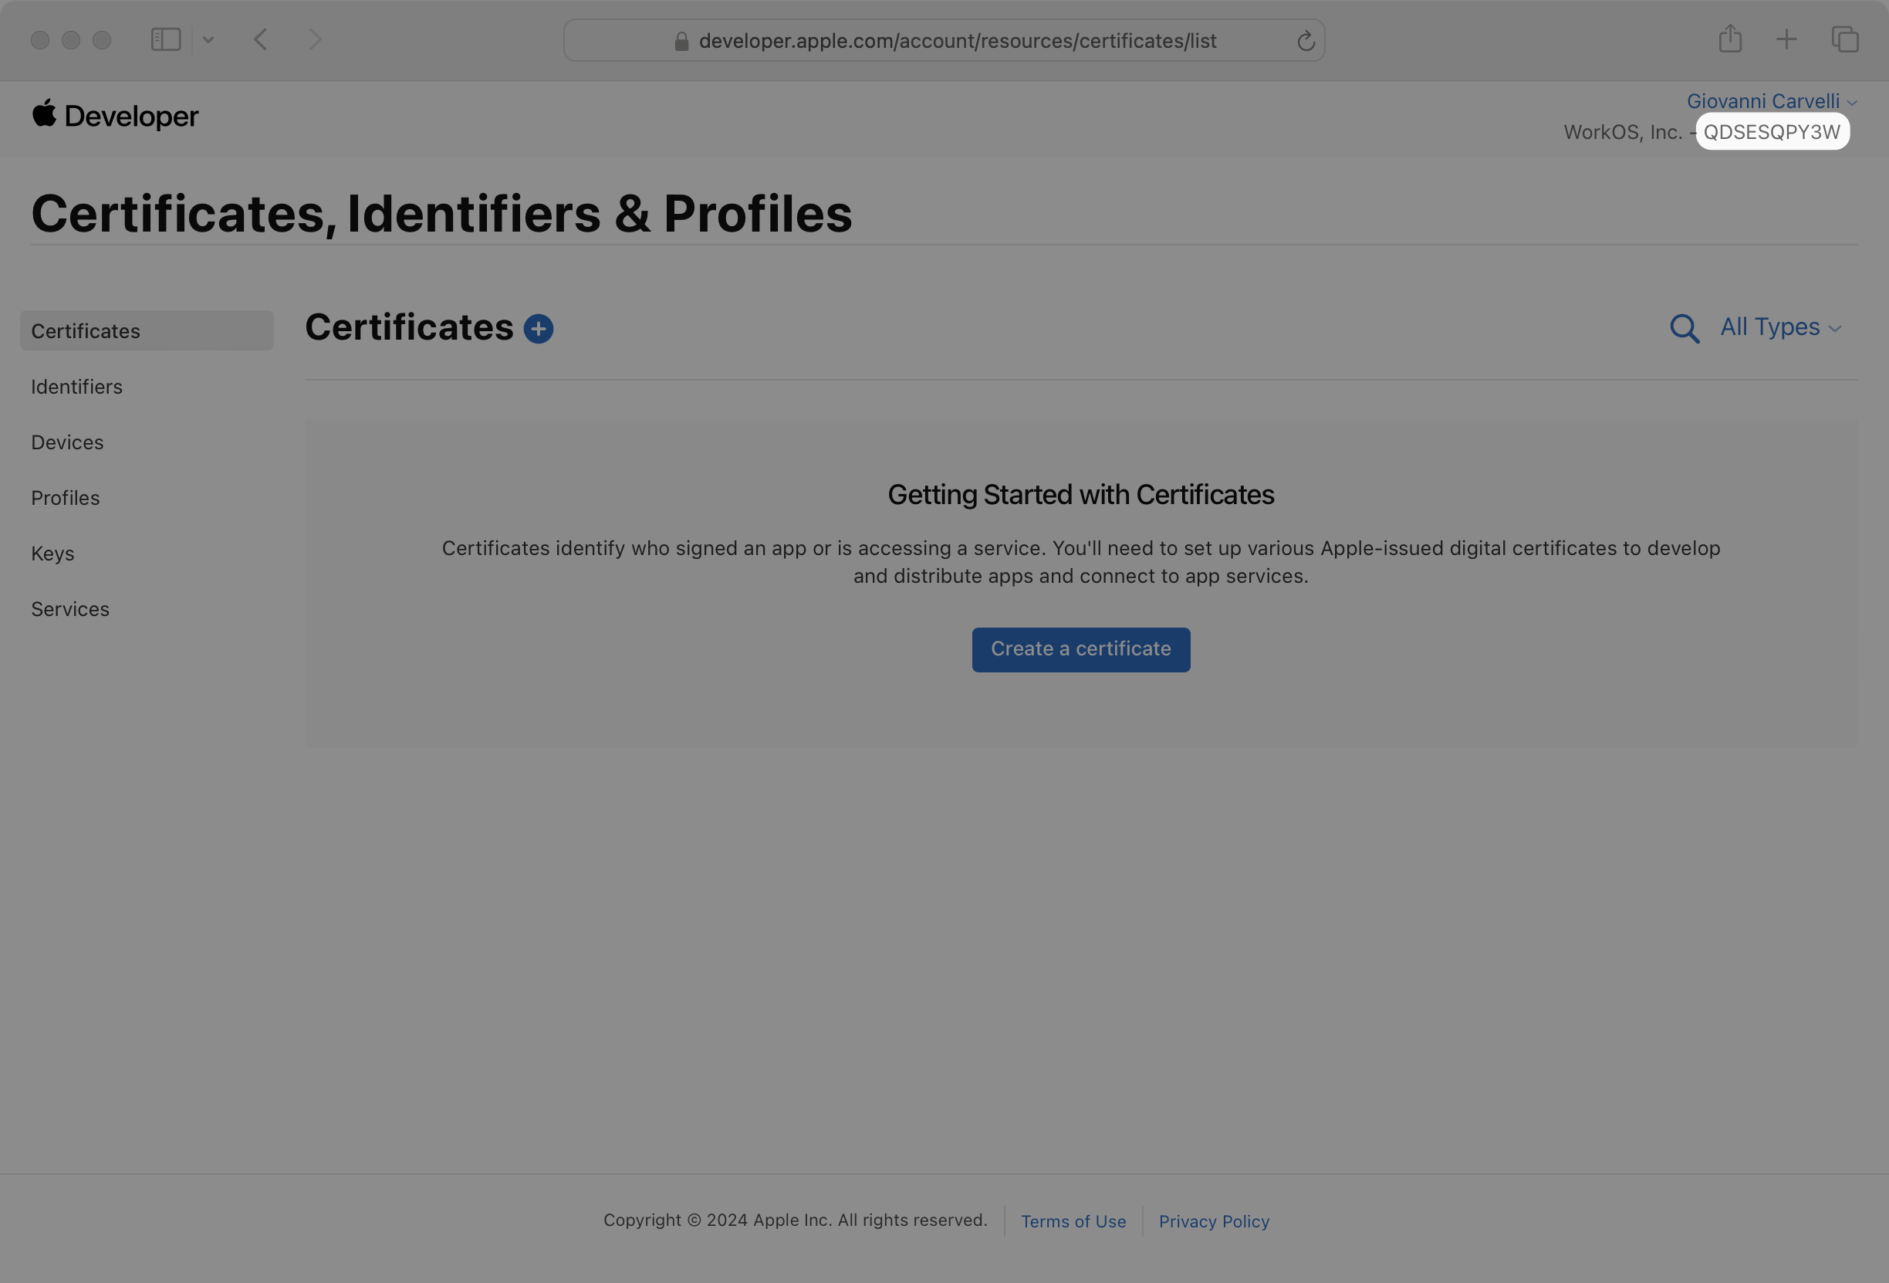The width and height of the screenshot is (1889, 1283).
Task: Click the forward navigation arrow
Action: 316,39
